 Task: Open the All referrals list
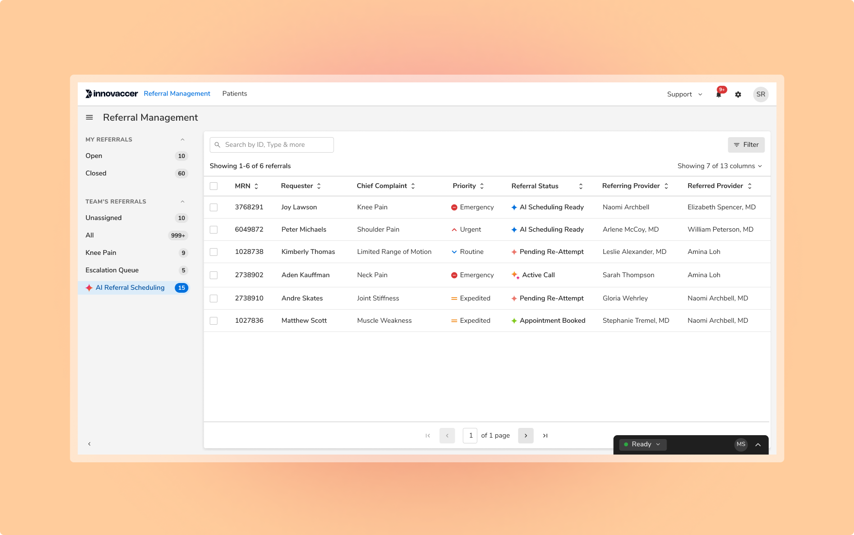point(136,236)
